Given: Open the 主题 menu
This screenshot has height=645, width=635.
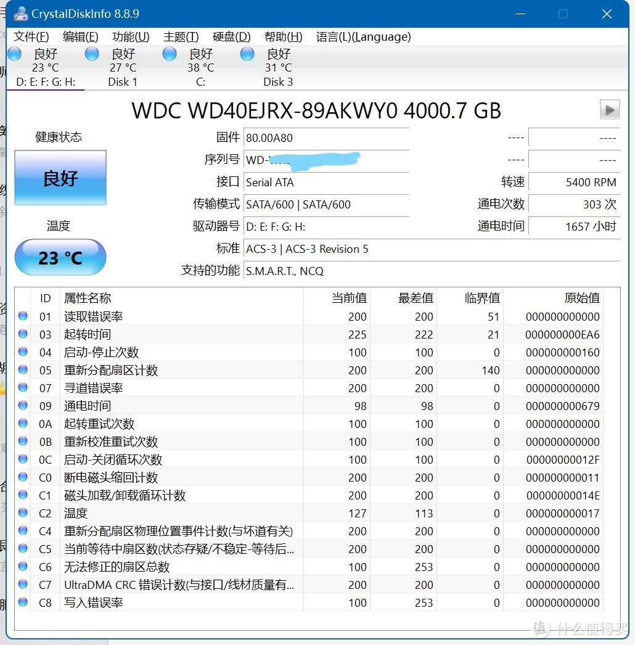Looking at the screenshot, I should (x=179, y=37).
